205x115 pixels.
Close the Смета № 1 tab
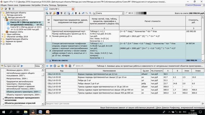73,9
